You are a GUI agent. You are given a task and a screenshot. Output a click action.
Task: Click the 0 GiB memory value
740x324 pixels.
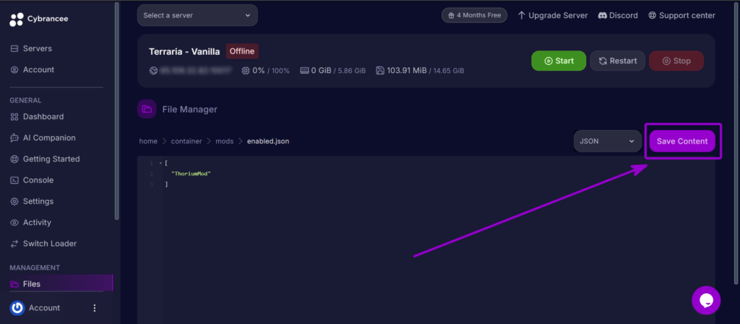pyautogui.click(x=322, y=71)
